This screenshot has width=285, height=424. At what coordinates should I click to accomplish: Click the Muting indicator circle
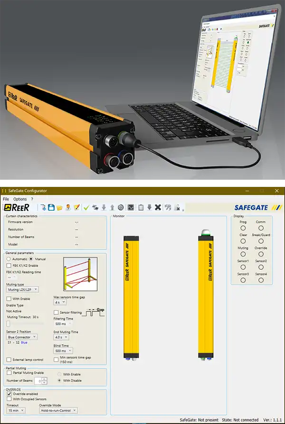(x=243, y=254)
